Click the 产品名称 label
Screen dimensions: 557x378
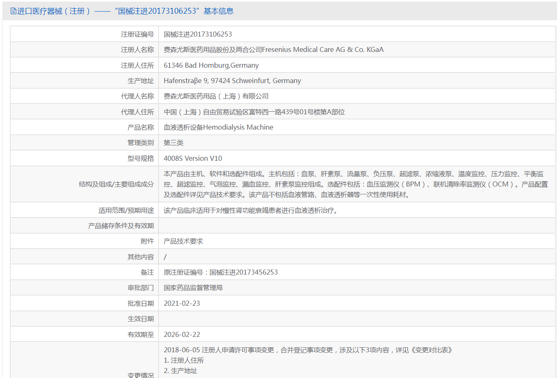[x=140, y=127]
